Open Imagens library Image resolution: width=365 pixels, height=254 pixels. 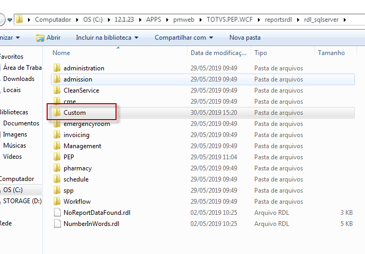[x=15, y=134]
